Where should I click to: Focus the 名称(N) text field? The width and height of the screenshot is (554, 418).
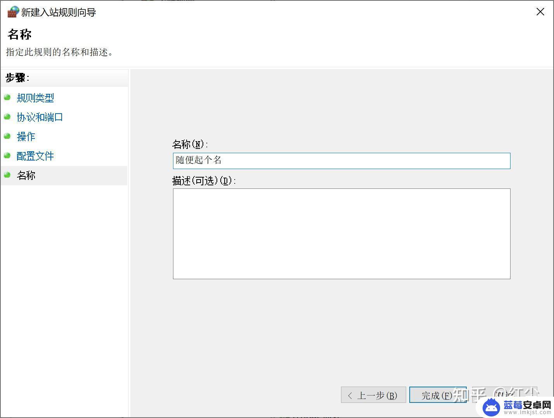coord(341,161)
